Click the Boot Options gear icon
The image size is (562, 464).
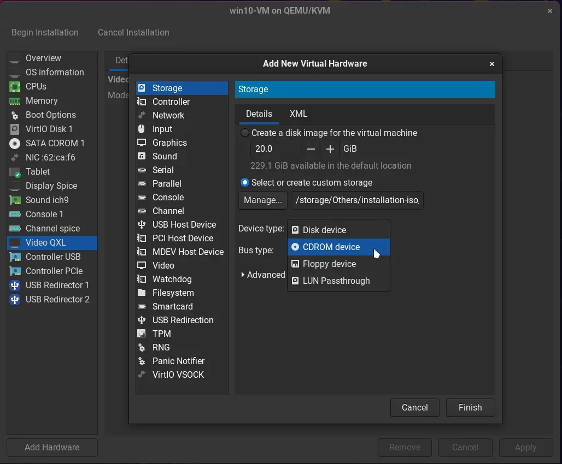pos(15,115)
